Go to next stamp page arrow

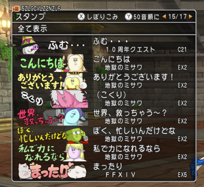191,17
